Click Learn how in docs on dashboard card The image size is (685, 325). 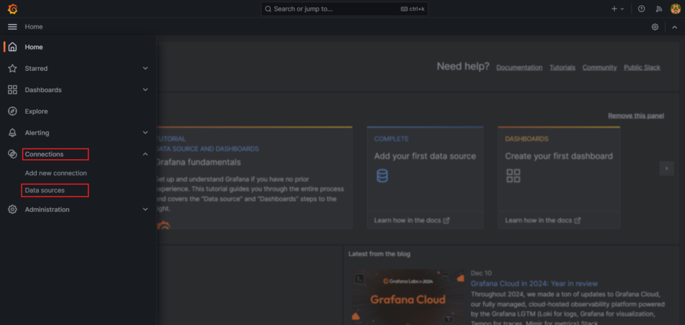[x=543, y=220]
